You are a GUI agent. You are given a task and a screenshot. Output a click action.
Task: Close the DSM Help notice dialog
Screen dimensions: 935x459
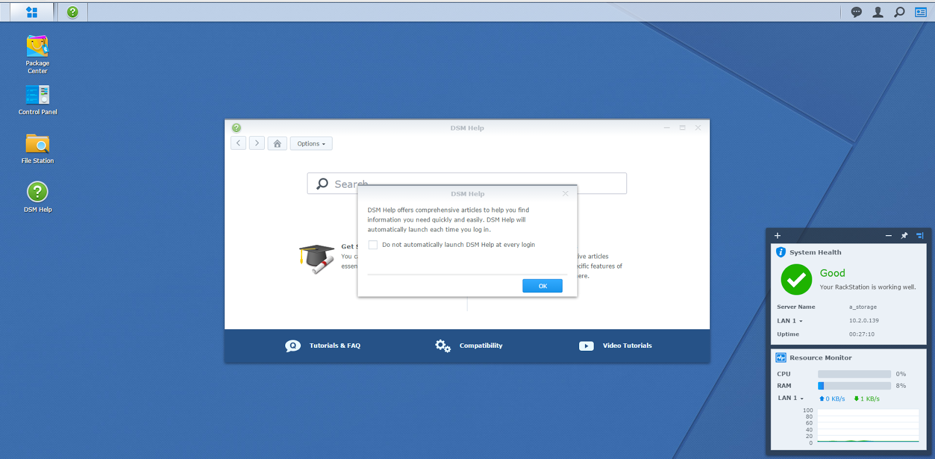click(565, 194)
